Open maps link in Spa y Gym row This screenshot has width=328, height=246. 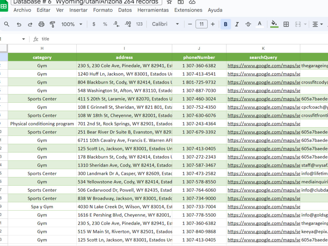264,207
